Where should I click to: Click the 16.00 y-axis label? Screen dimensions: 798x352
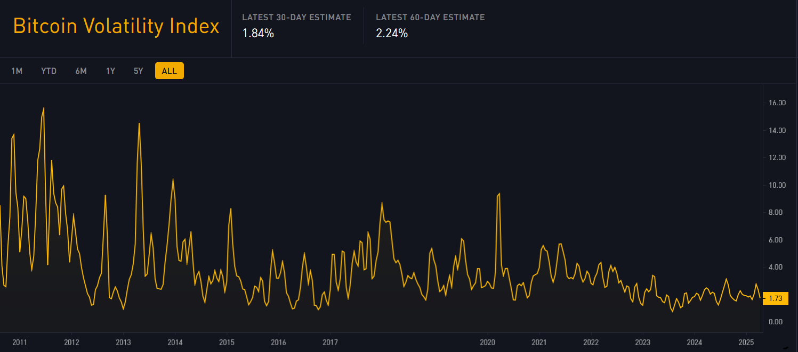coord(777,103)
